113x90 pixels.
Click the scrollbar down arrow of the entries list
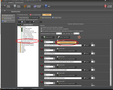(111, 85)
